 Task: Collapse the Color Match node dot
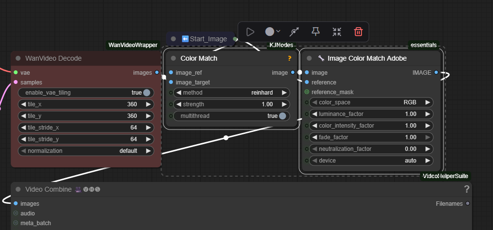[x=173, y=58]
